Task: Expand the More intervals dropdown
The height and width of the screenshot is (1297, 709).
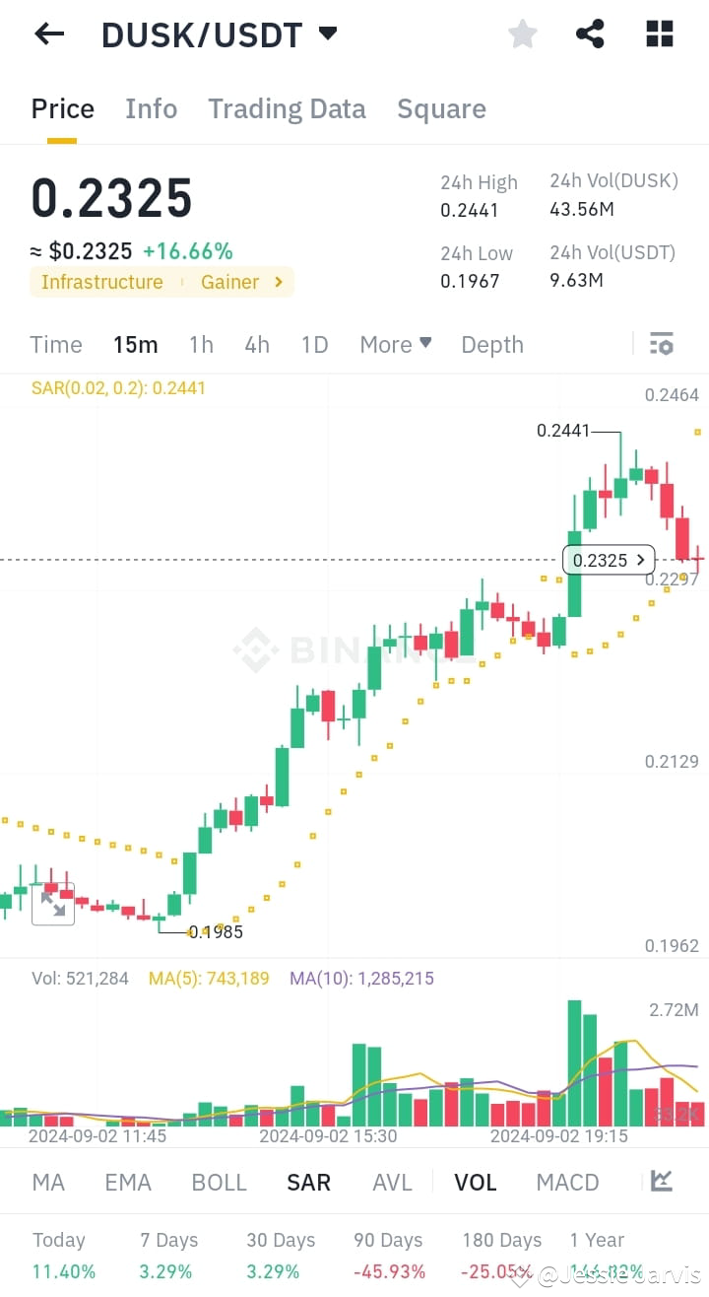Action: point(395,344)
